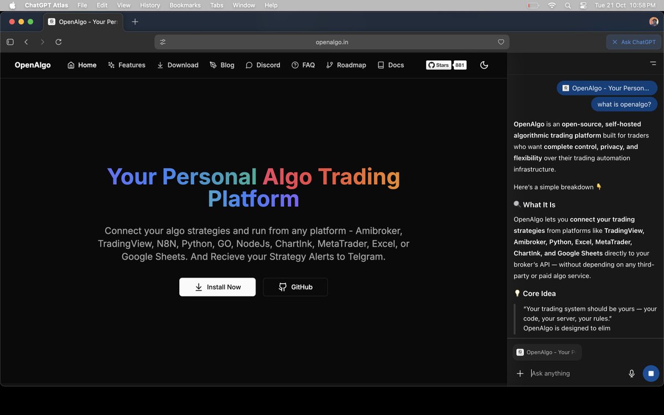Image resolution: width=664 pixels, height=415 pixels.
Task: Click "Here's a simple breakdown" text
Action: pos(553,187)
